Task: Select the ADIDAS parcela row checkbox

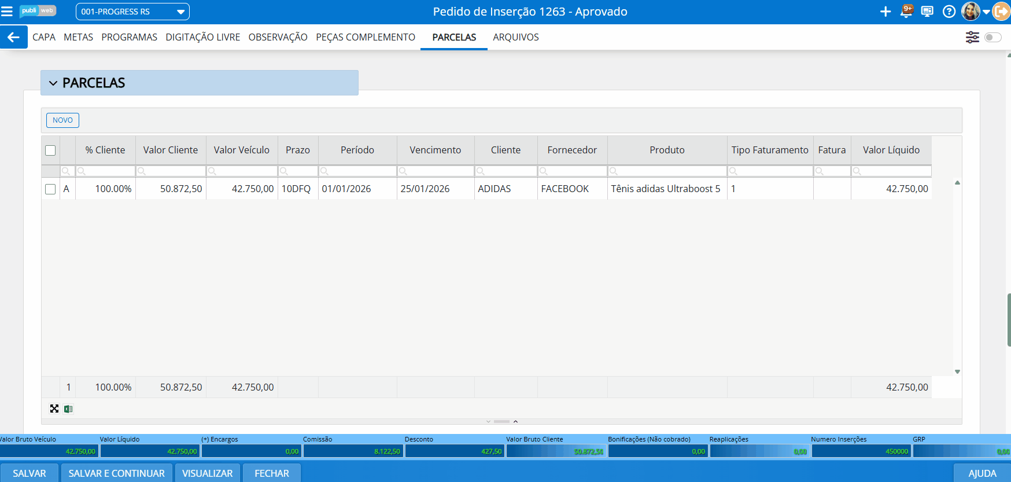Action: 50,189
